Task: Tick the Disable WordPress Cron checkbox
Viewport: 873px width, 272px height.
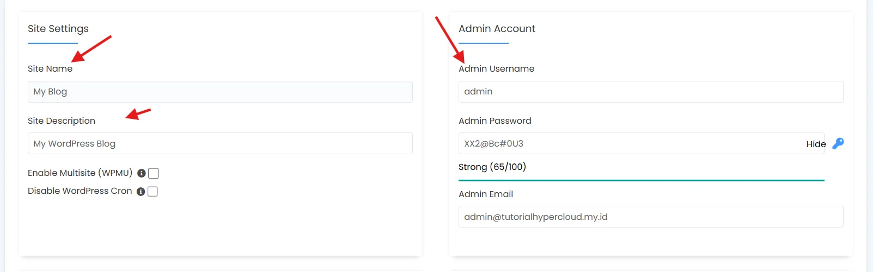Action: click(152, 191)
